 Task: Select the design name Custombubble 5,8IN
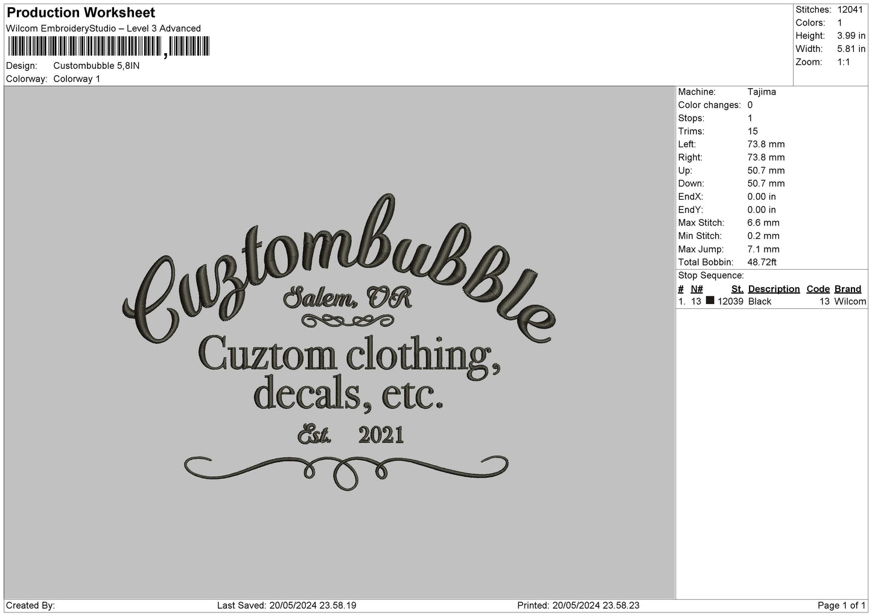pos(97,66)
